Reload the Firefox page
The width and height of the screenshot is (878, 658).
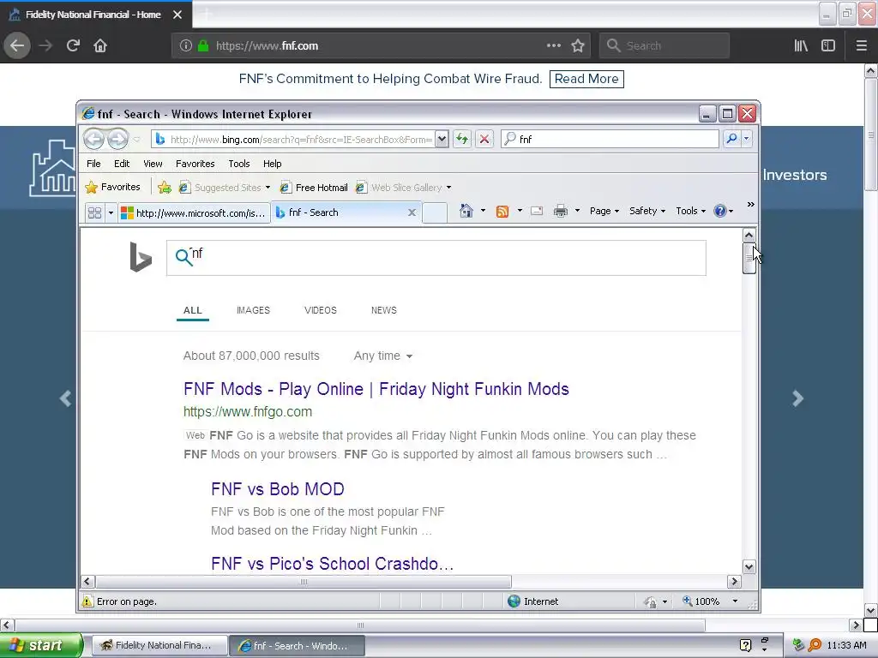coord(73,45)
